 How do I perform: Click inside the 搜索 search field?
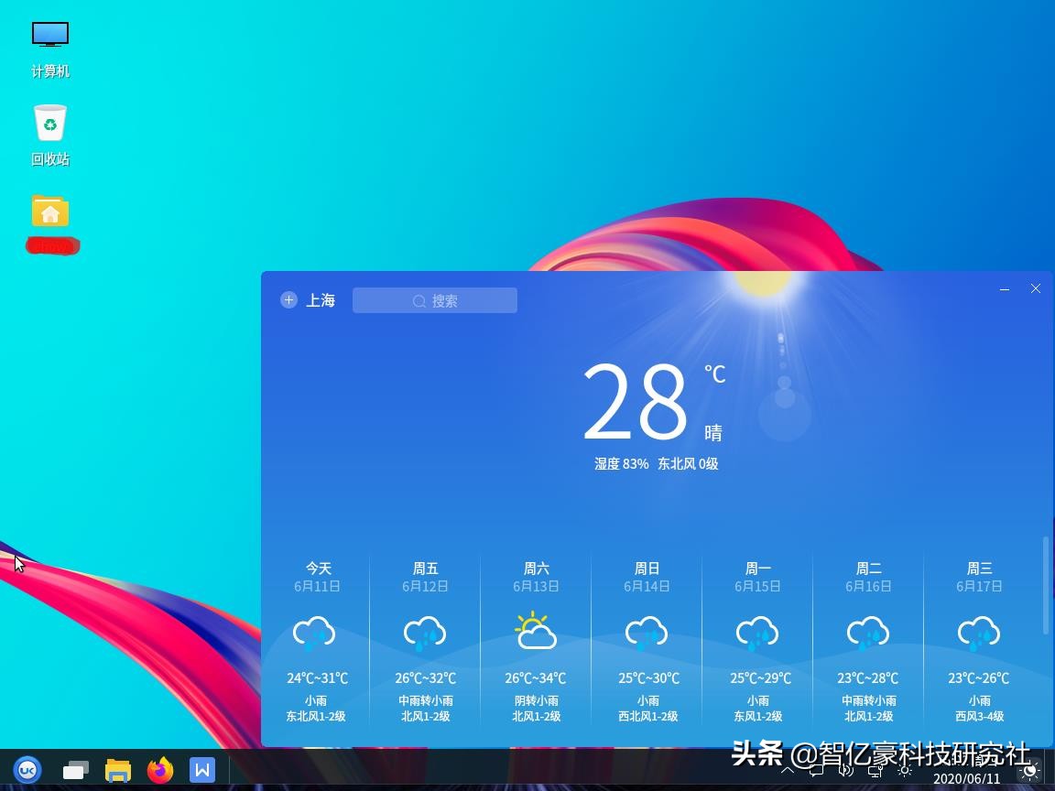[x=435, y=299]
